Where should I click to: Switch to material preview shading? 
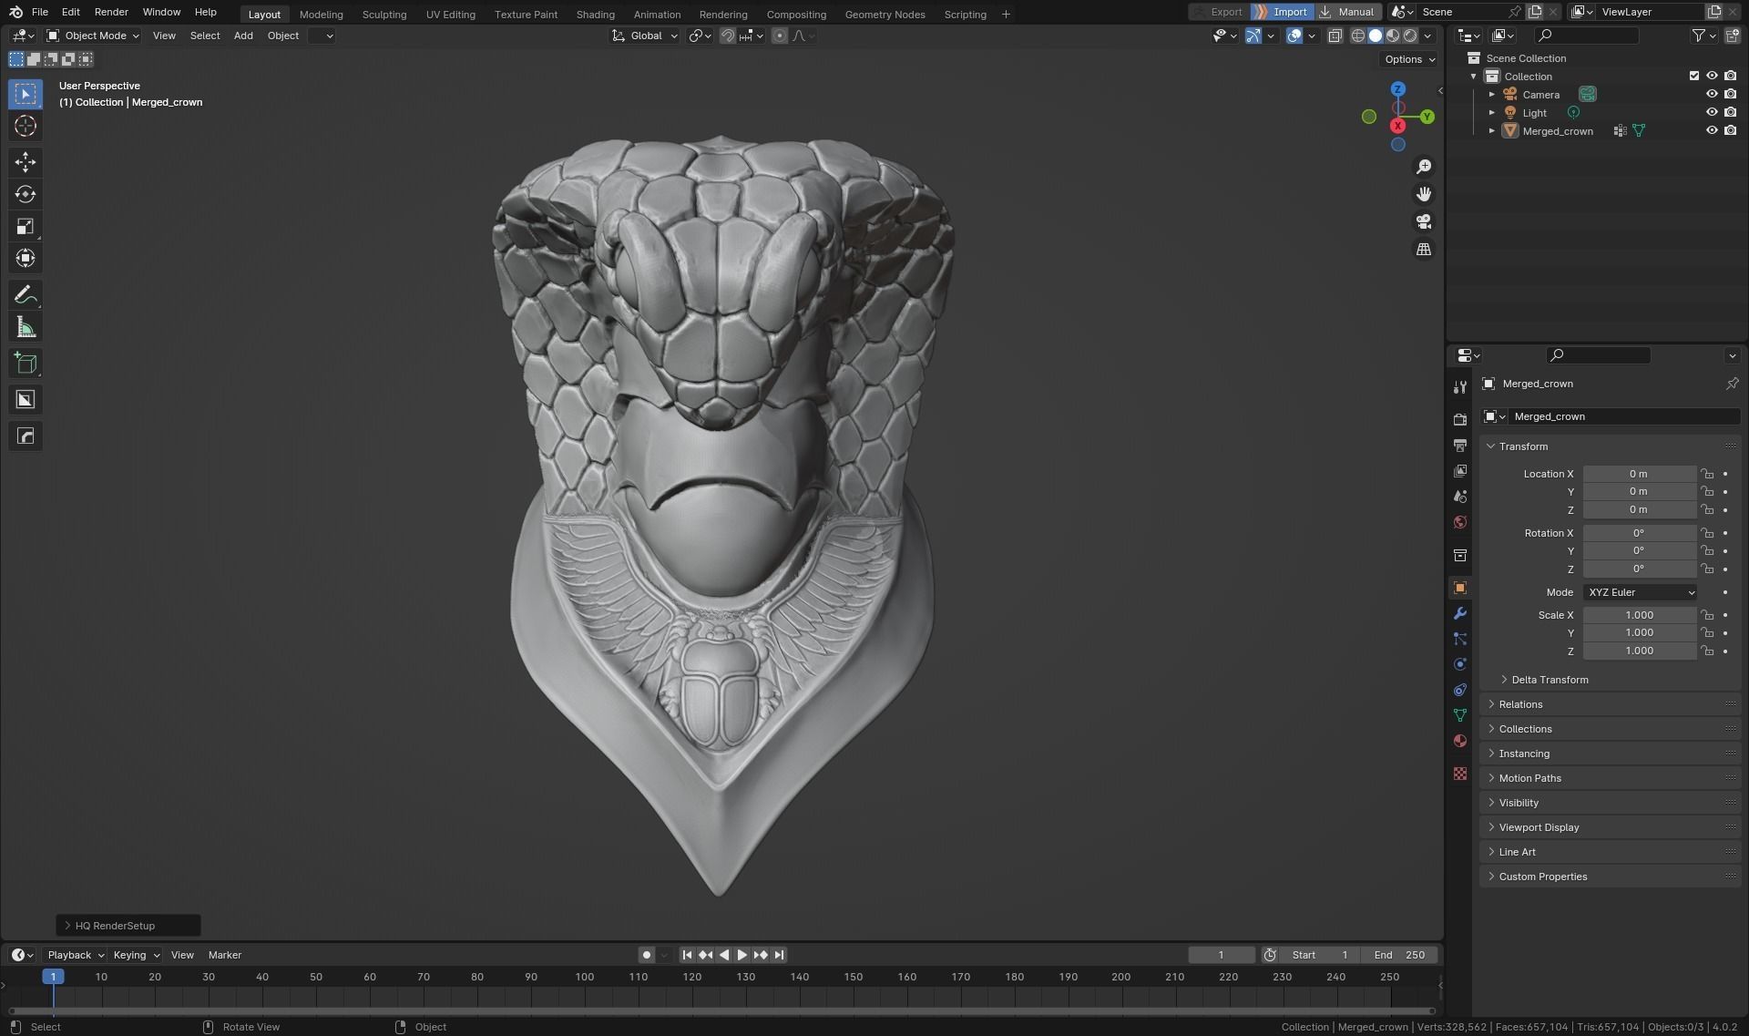tap(1393, 36)
